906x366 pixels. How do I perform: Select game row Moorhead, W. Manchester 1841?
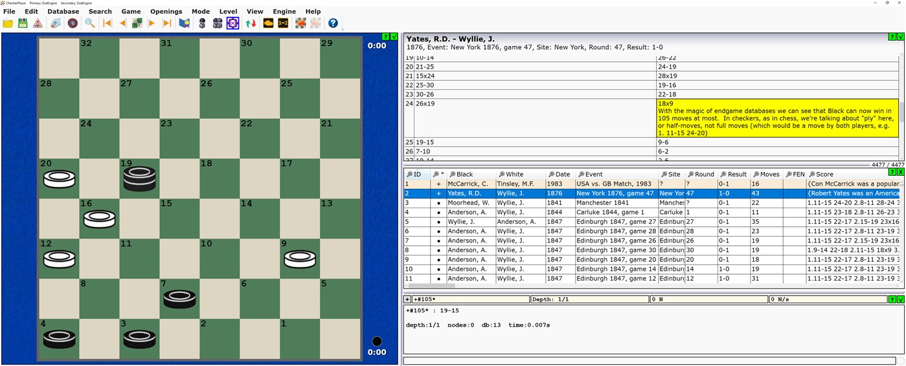pyautogui.click(x=652, y=202)
